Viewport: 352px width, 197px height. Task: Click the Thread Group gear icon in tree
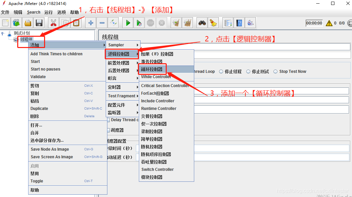16,40
